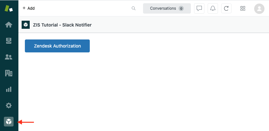
Task: Open the Conversations button
Action: (167, 8)
